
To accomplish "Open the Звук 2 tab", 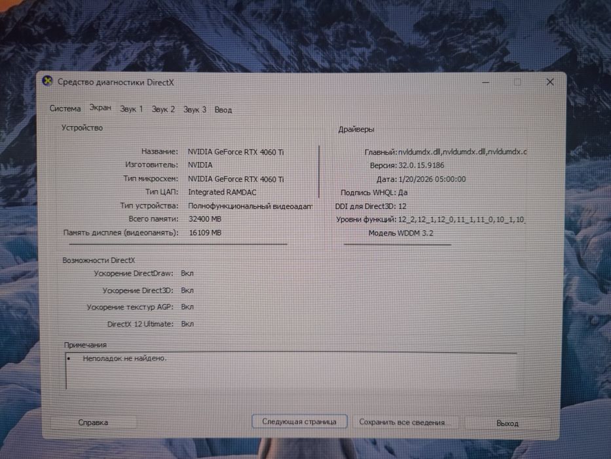I will pyautogui.click(x=163, y=110).
